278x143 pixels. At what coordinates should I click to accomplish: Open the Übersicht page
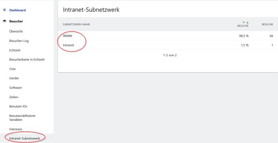click(x=16, y=31)
